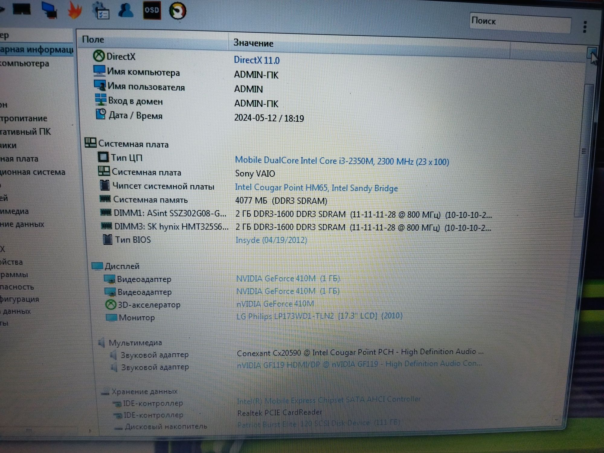The width and height of the screenshot is (604, 453).
Task: Open the Intel SATA AHCI Controller link
Action: click(329, 400)
